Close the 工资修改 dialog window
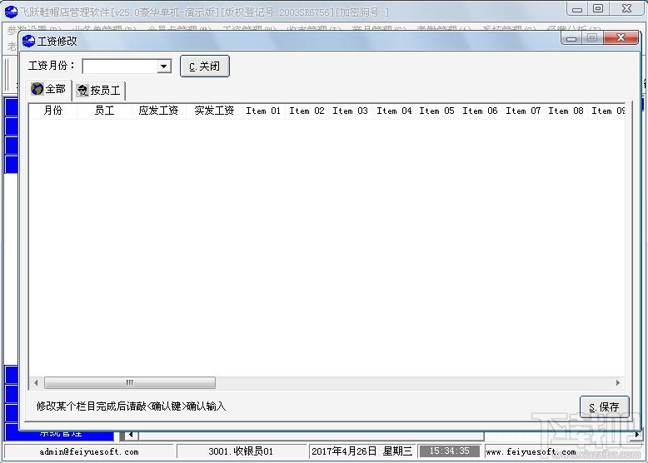The image size is (648, 463). point(621,38)
